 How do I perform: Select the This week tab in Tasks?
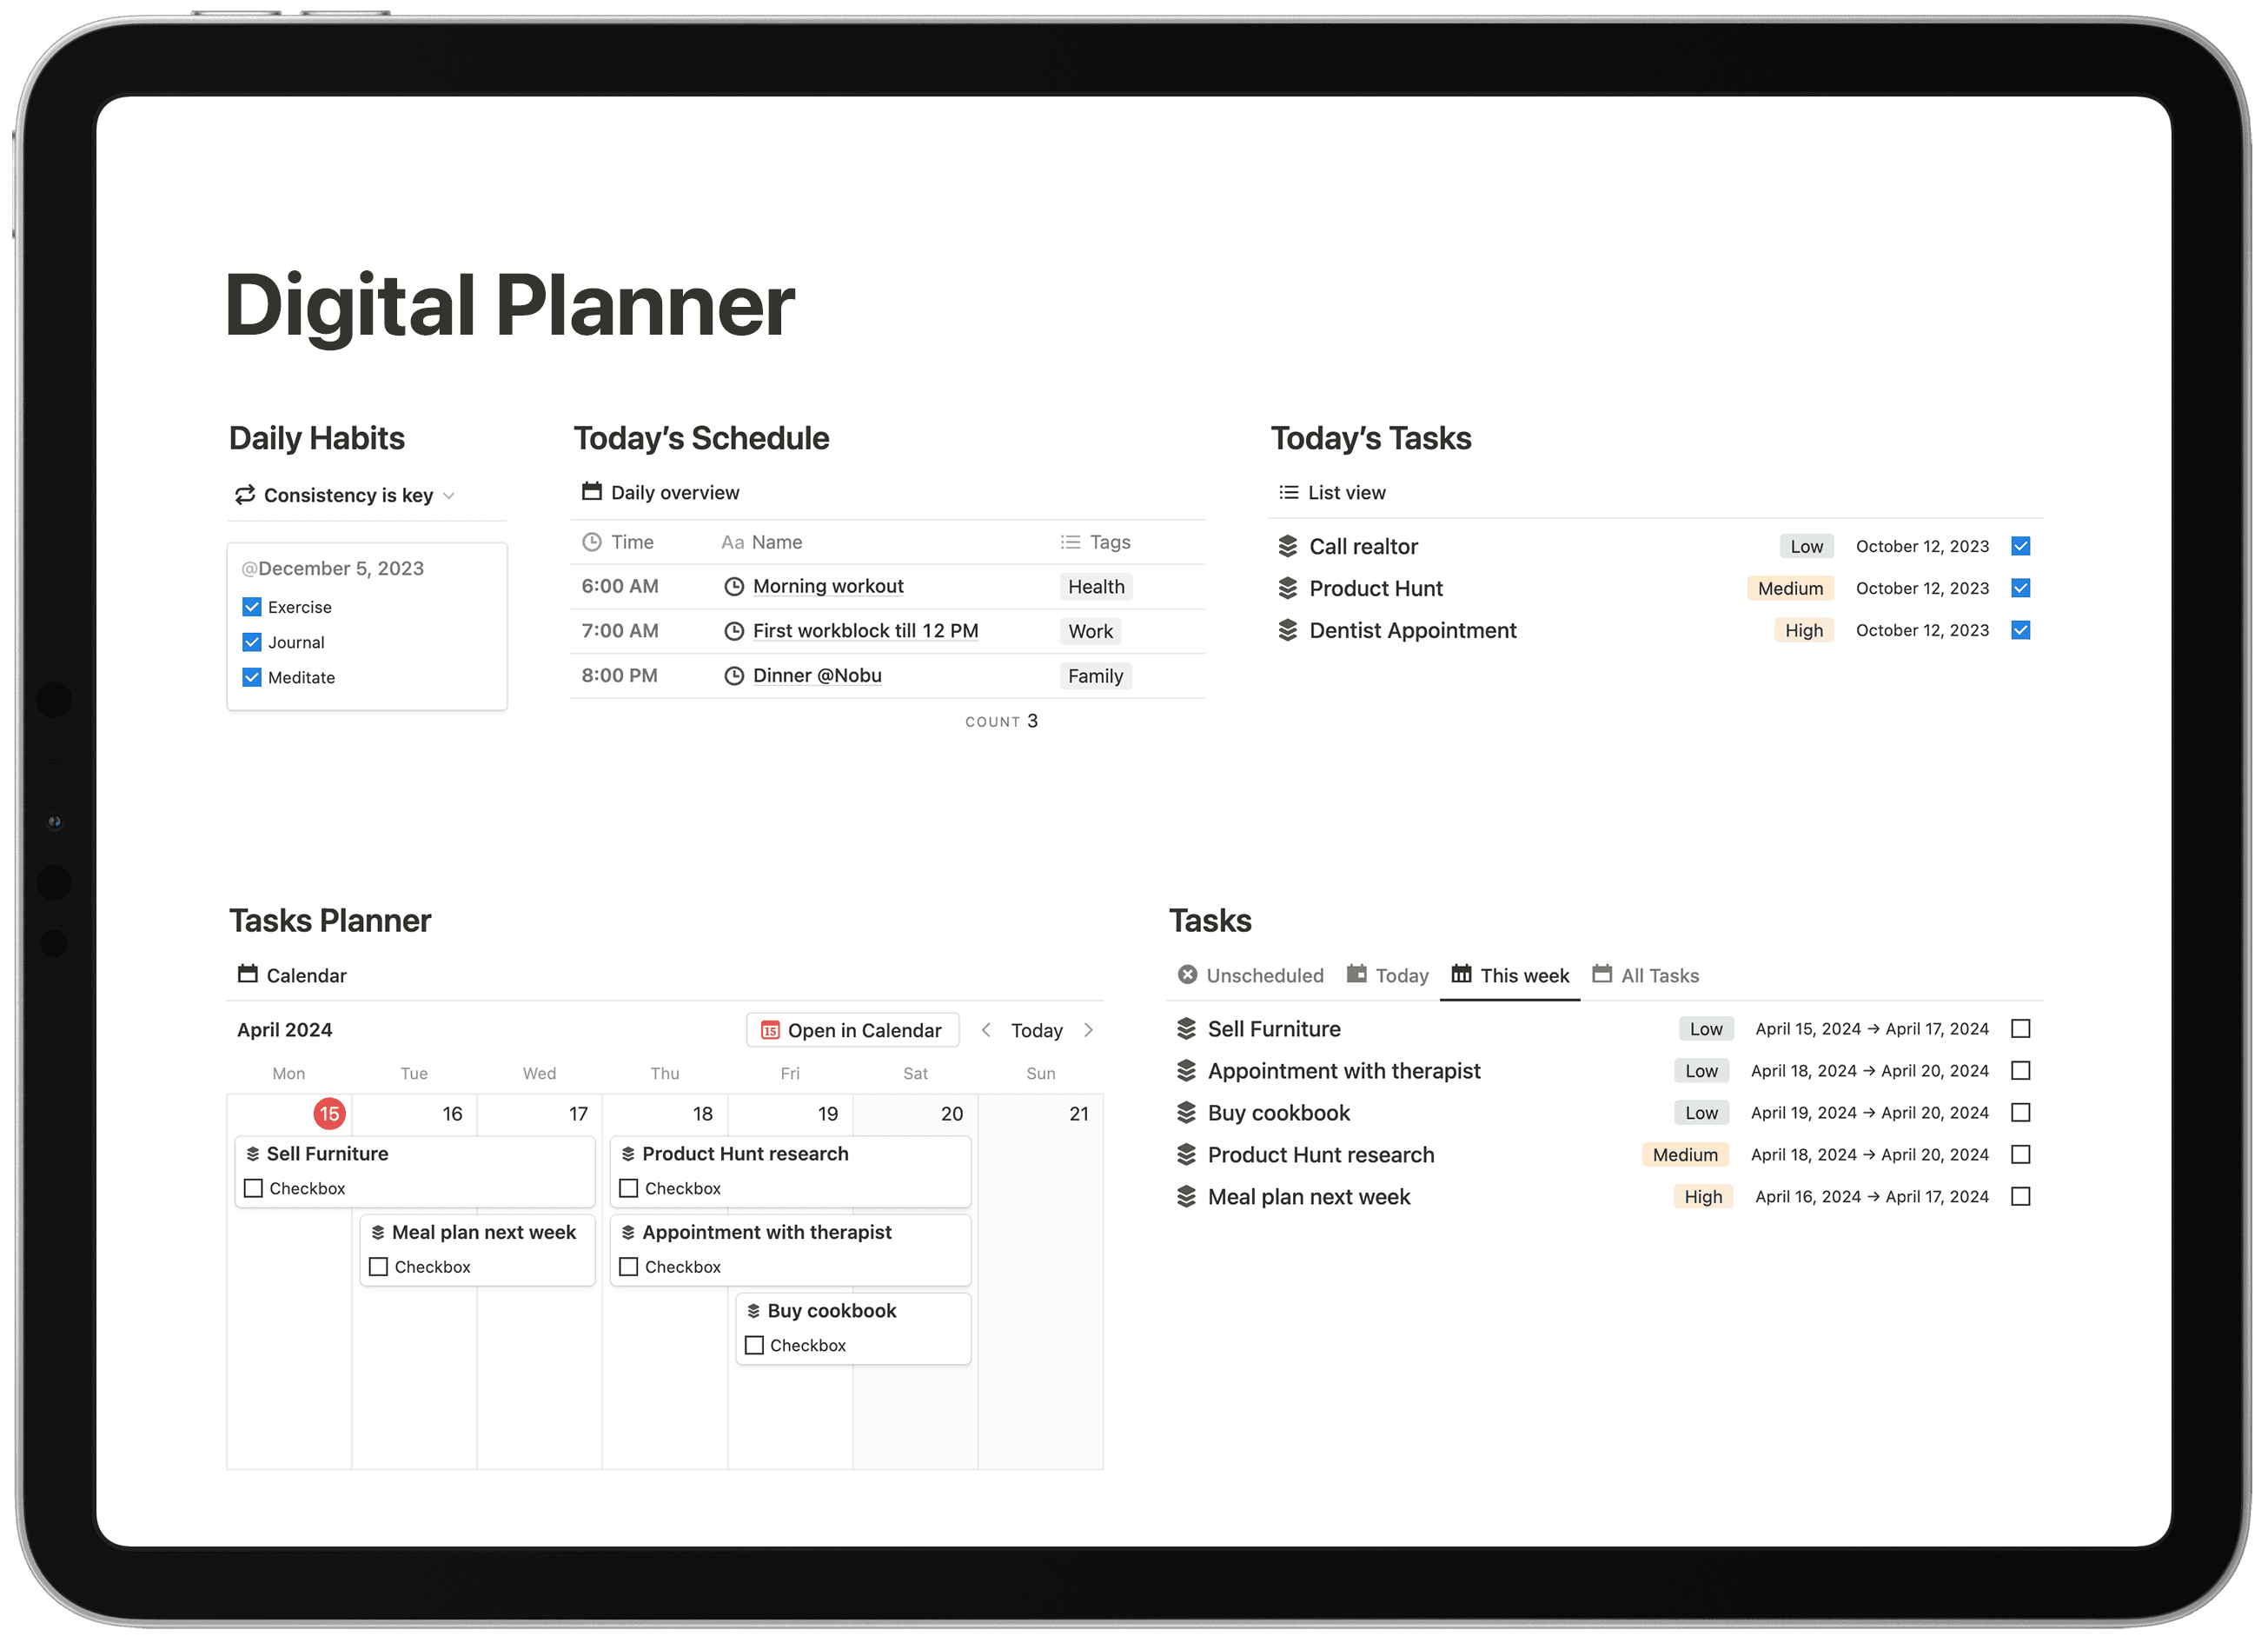coord(1509,972)
